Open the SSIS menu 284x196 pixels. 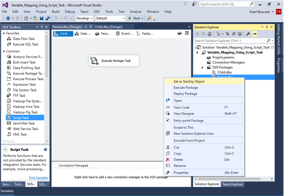coord(97,11)
